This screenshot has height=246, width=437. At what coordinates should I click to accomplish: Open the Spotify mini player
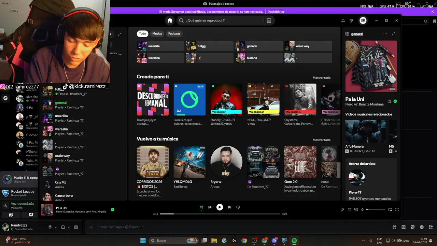point(390,210)
